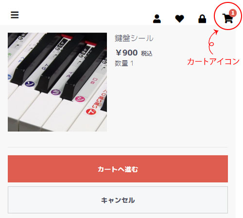Click the 数量 1 quantity text
The height and width of the screenshot is (218, 243).
pyautogui.click(x=124, y=63)
